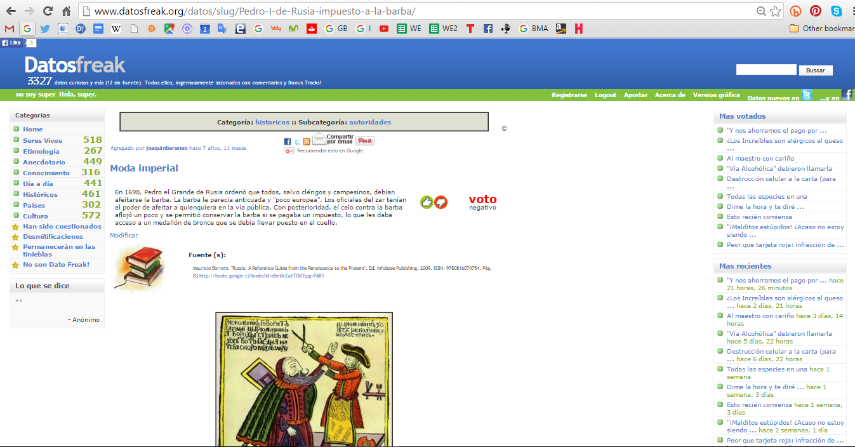Open the Anecdotario category
Image resolution: width=855 pixels, height=447 pixels.
tap(44, 163)
